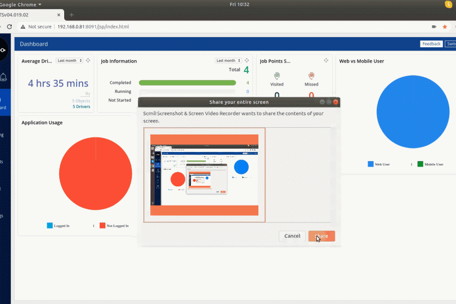Click move icon on Average Driving widget
The height and width of the screenshot is (304, 456).
click(x=88, y=60)
